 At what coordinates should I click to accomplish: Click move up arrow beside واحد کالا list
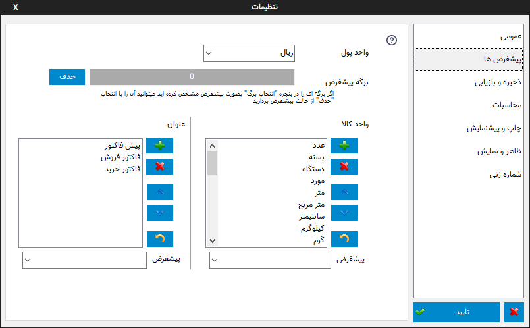[x=344, y=192]
